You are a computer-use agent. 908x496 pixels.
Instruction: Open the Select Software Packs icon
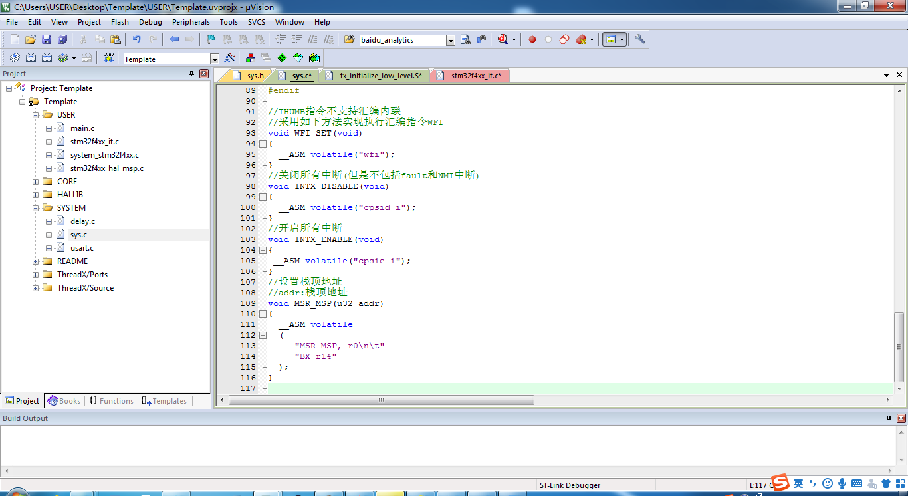point(298,58)
